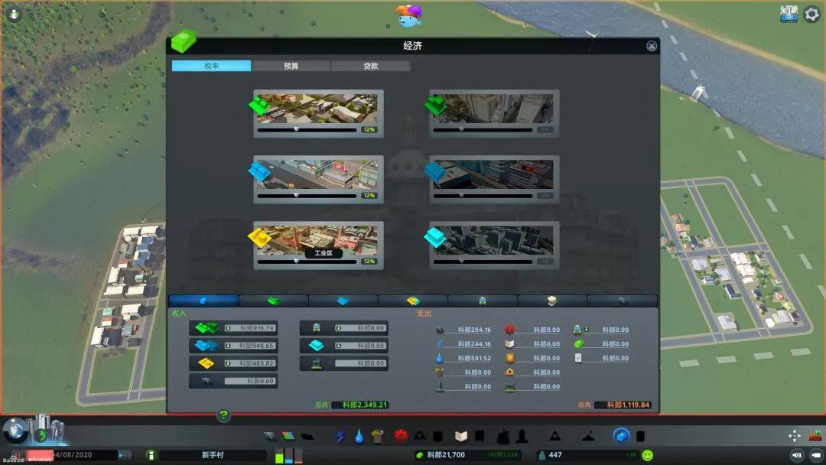Open the electricity build menu
This screenshot has width=826, height=465.
click(x=340, y=436)
